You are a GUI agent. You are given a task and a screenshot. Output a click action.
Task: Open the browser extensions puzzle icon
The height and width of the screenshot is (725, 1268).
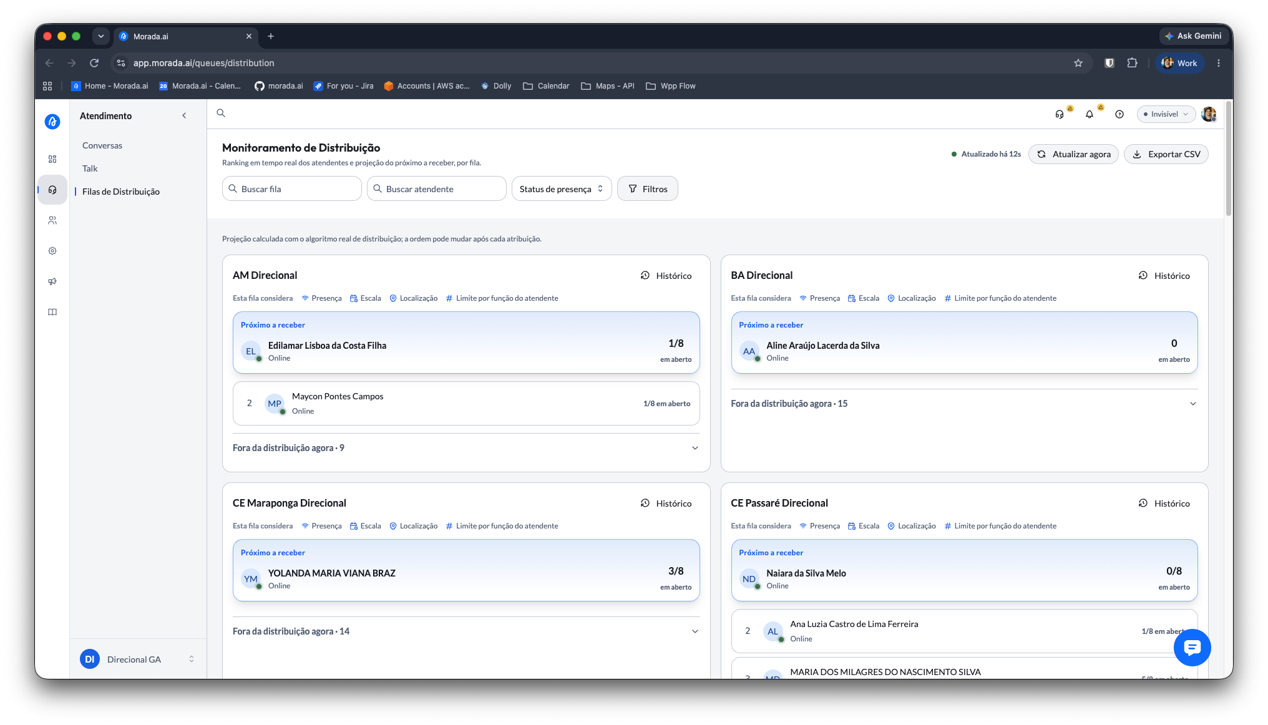[x=1133, y=63]
